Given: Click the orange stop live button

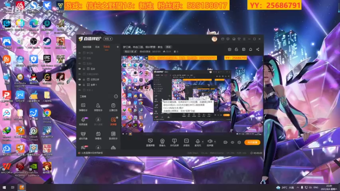Looking at the screenshot, I should [252, 142].
